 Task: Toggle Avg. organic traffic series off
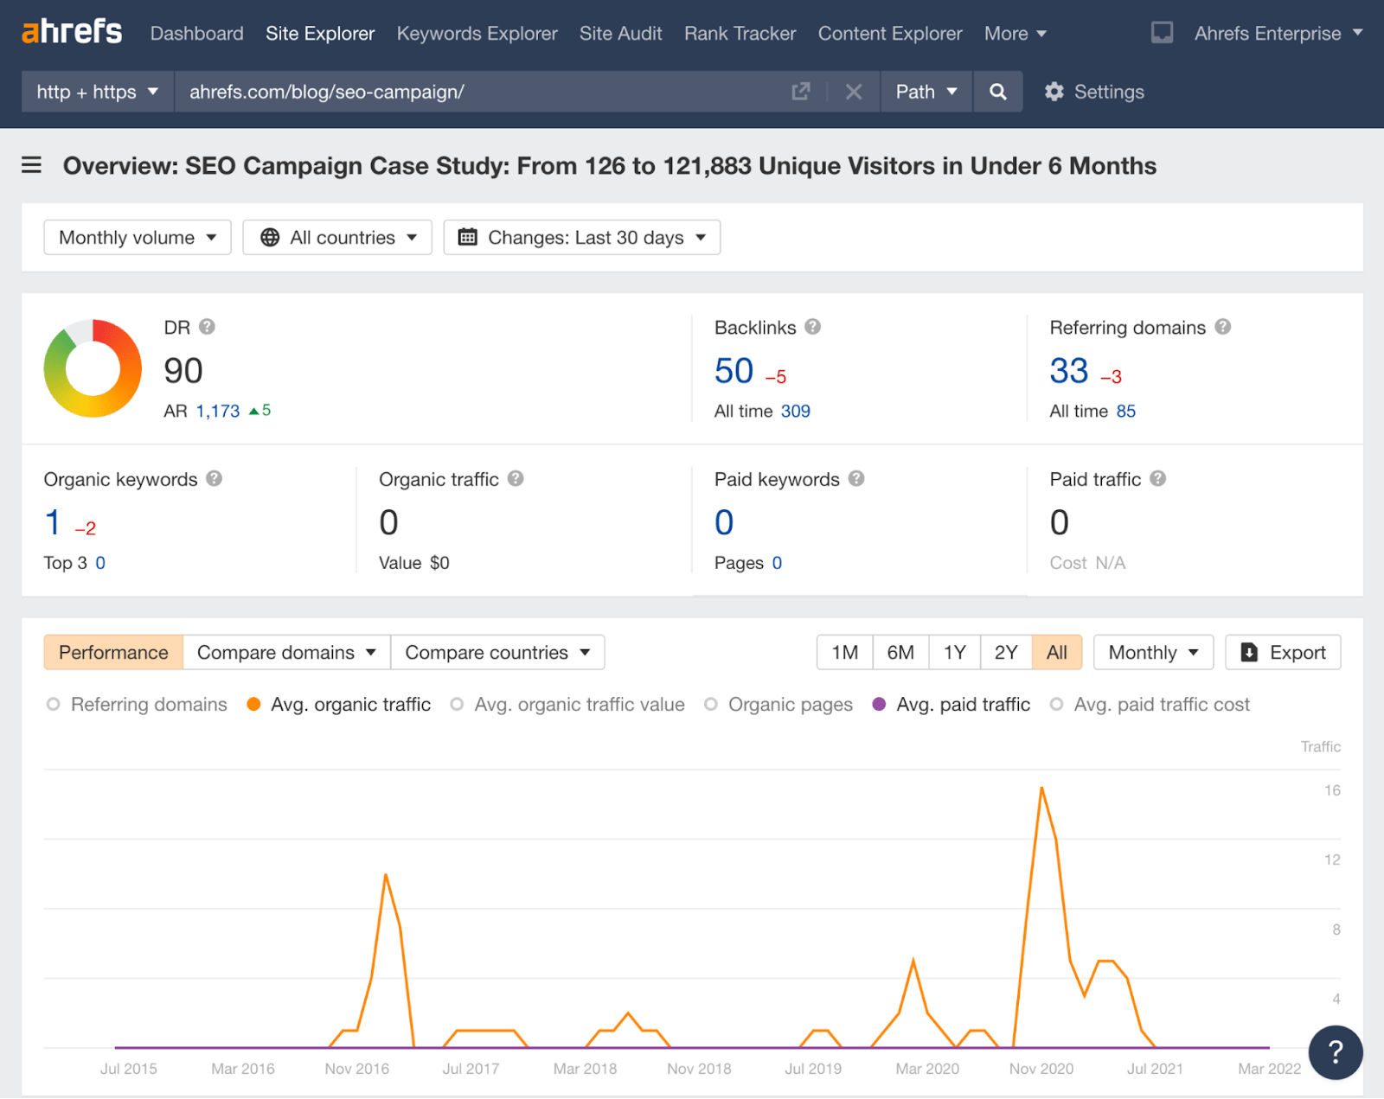254,705
